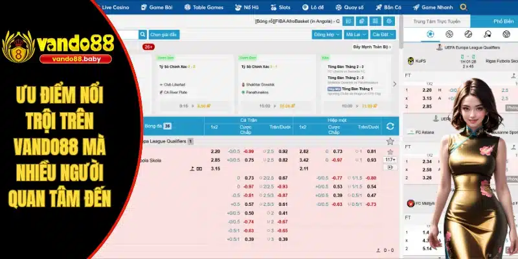This screenshot has width=518, height=259.
Task: Click the live stream icon below 117+
Action: pos(390,168)
